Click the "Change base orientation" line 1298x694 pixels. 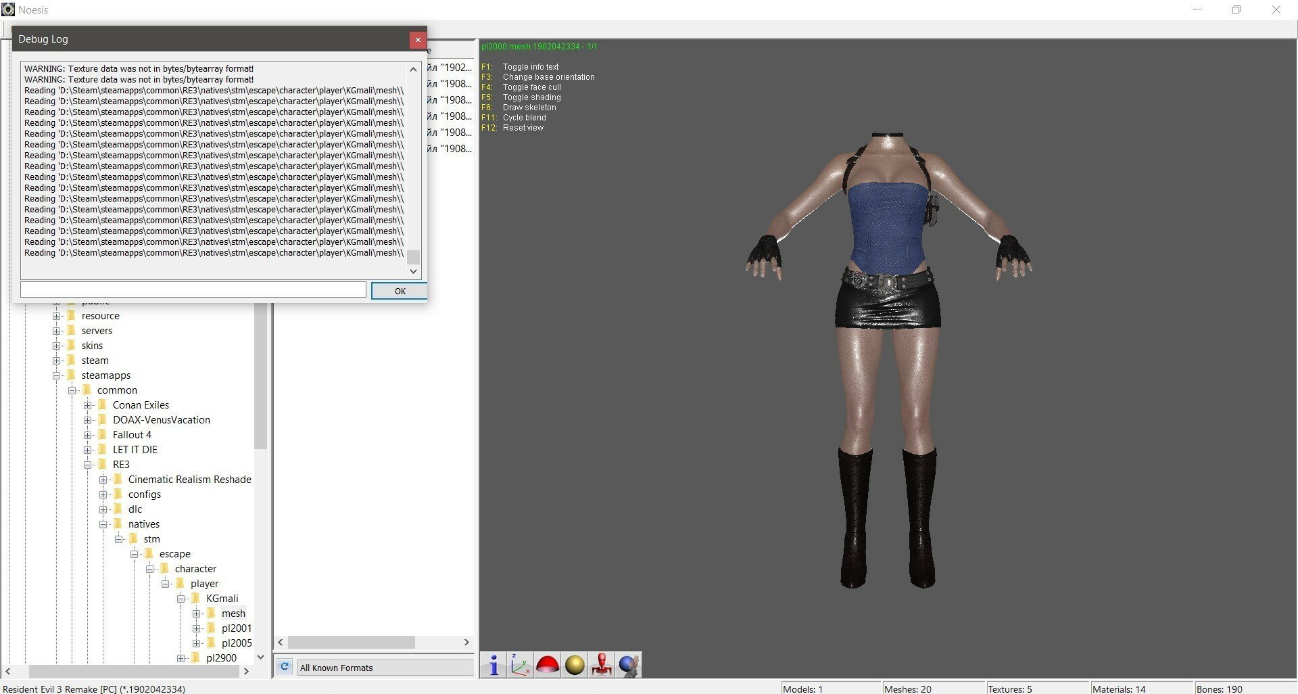click(548, 77)
